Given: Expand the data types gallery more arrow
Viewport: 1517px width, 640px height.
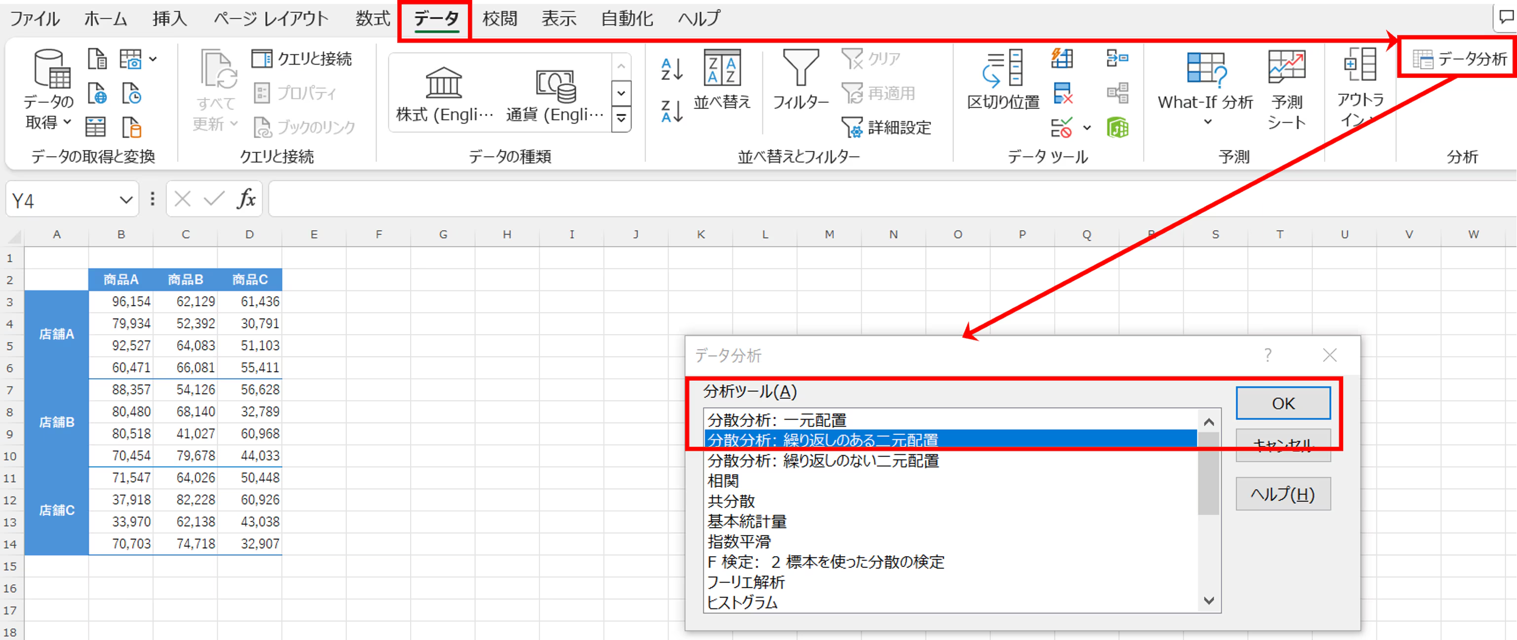Looking at the screenshot, I should pyautogui.click(x=621, y=119).
